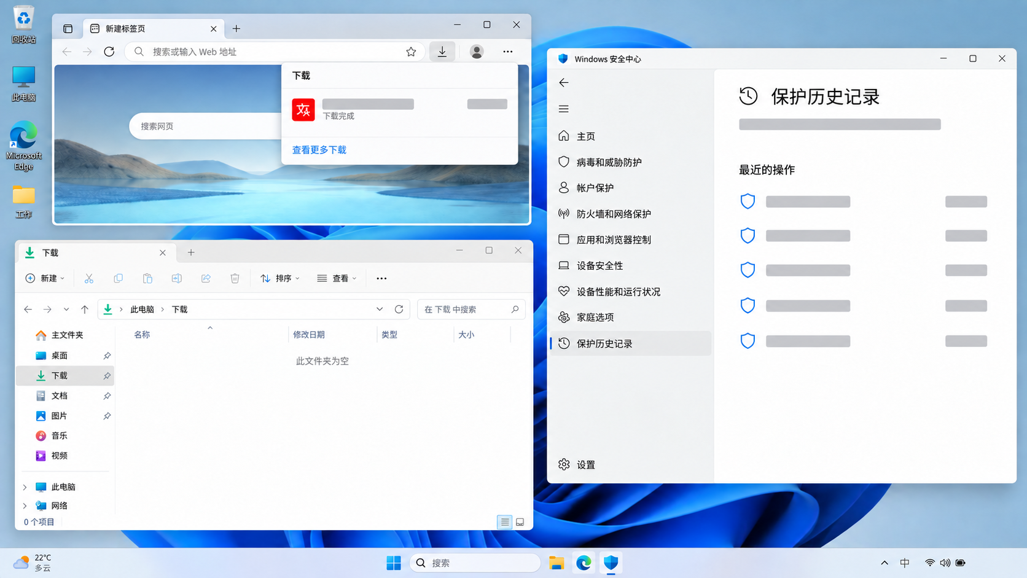Add a new tab in File Explorer

pos(191,252)
